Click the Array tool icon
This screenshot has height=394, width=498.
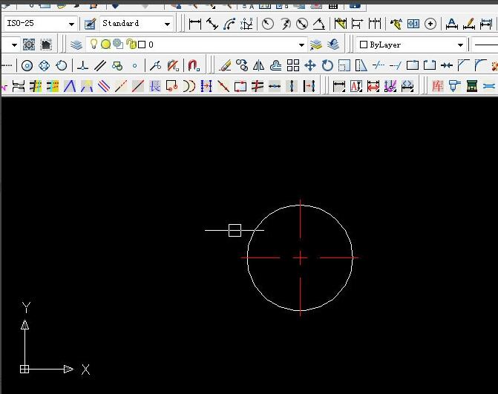pos(293,65)
